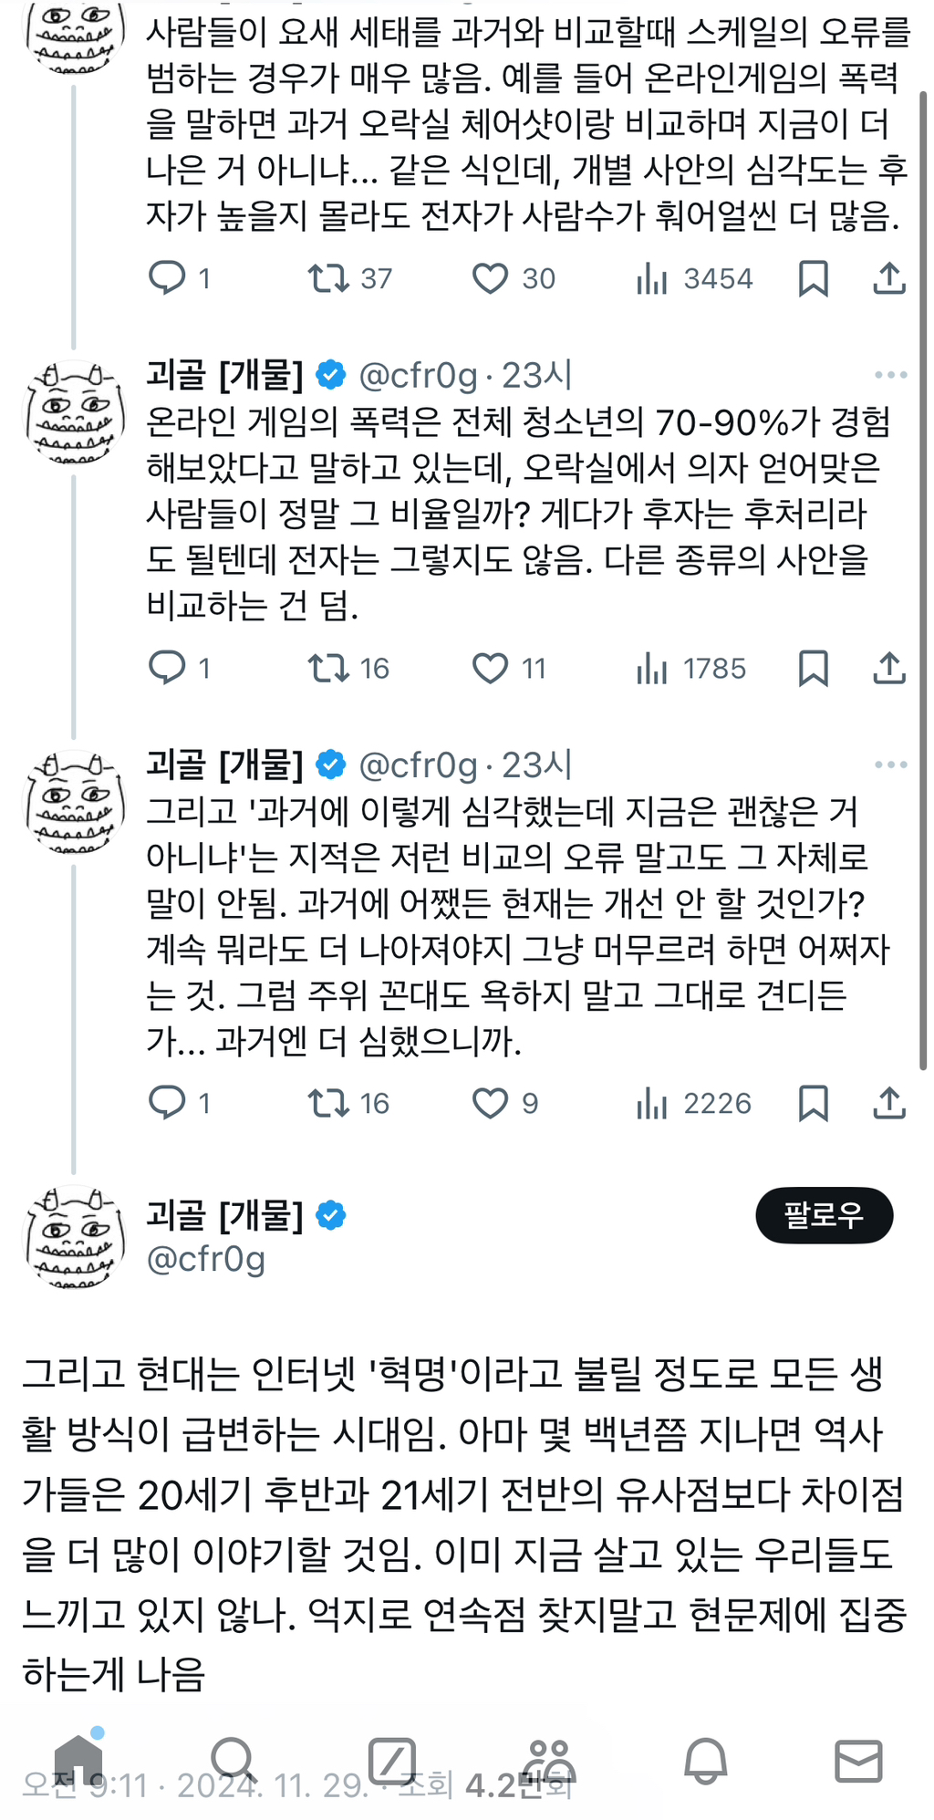934x1820 pixels.
Task: Share the tweet with 1785 views
Action: [x=889, y=669]
